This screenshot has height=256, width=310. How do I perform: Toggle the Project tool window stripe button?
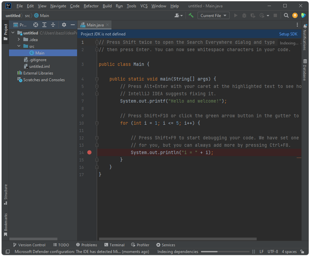[6, 32]
